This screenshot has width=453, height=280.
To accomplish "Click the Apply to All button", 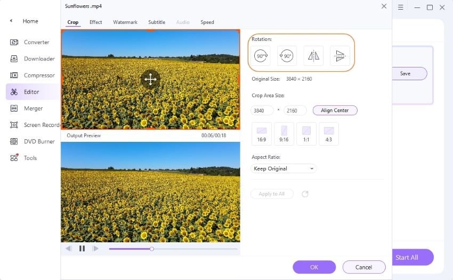I will tap(272, 194).
